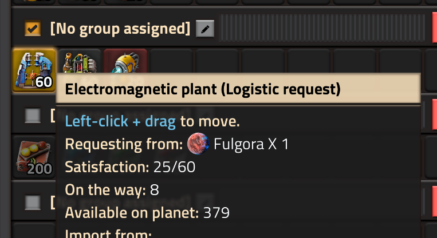The image size is (437, 238).
Task: Uncheck the enabled [No group assigned] checkbox
Action: click(33, 29)
